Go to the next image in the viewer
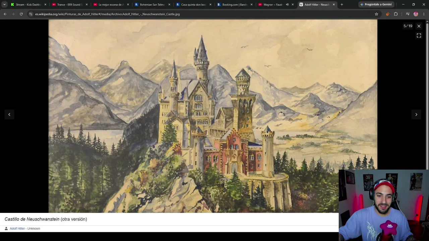The image size is (429, 241). point(416,114)
